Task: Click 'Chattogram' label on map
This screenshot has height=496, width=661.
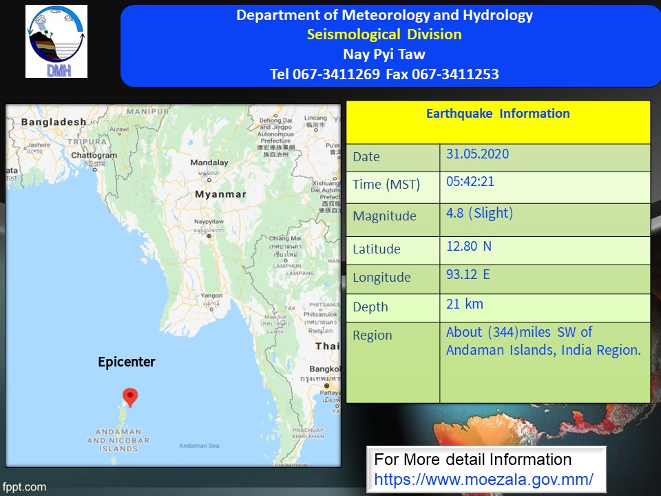Action: (x=94, y=155)
